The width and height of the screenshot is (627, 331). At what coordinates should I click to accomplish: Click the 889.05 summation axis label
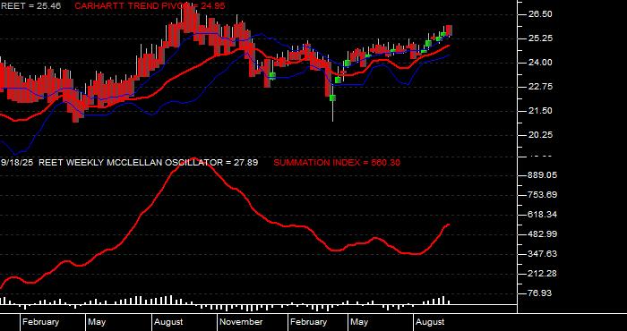pos(543,175)
